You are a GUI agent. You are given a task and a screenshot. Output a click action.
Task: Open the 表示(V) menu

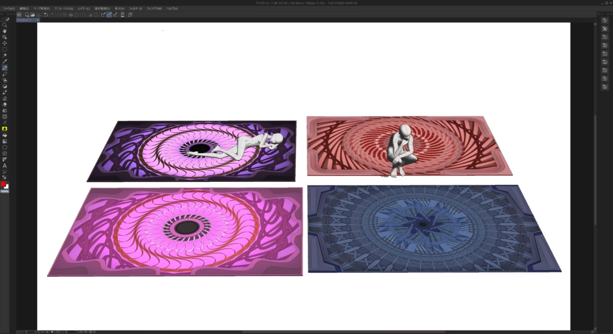120,8
